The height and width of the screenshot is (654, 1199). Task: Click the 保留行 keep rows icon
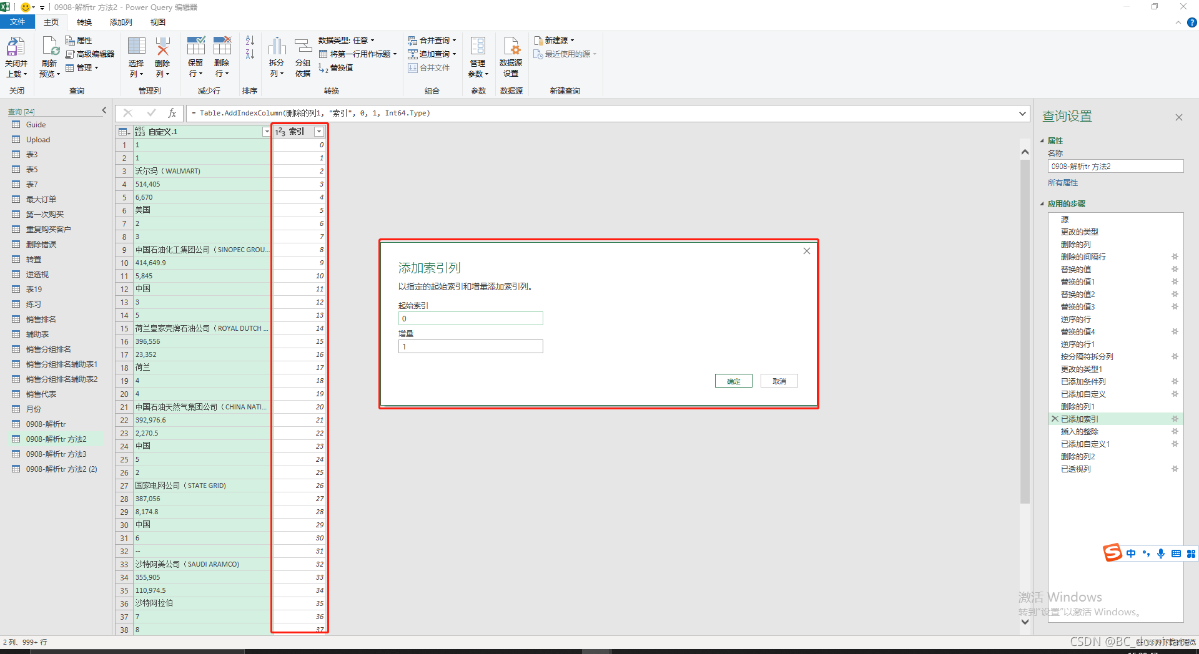click(x=195, y=46)
